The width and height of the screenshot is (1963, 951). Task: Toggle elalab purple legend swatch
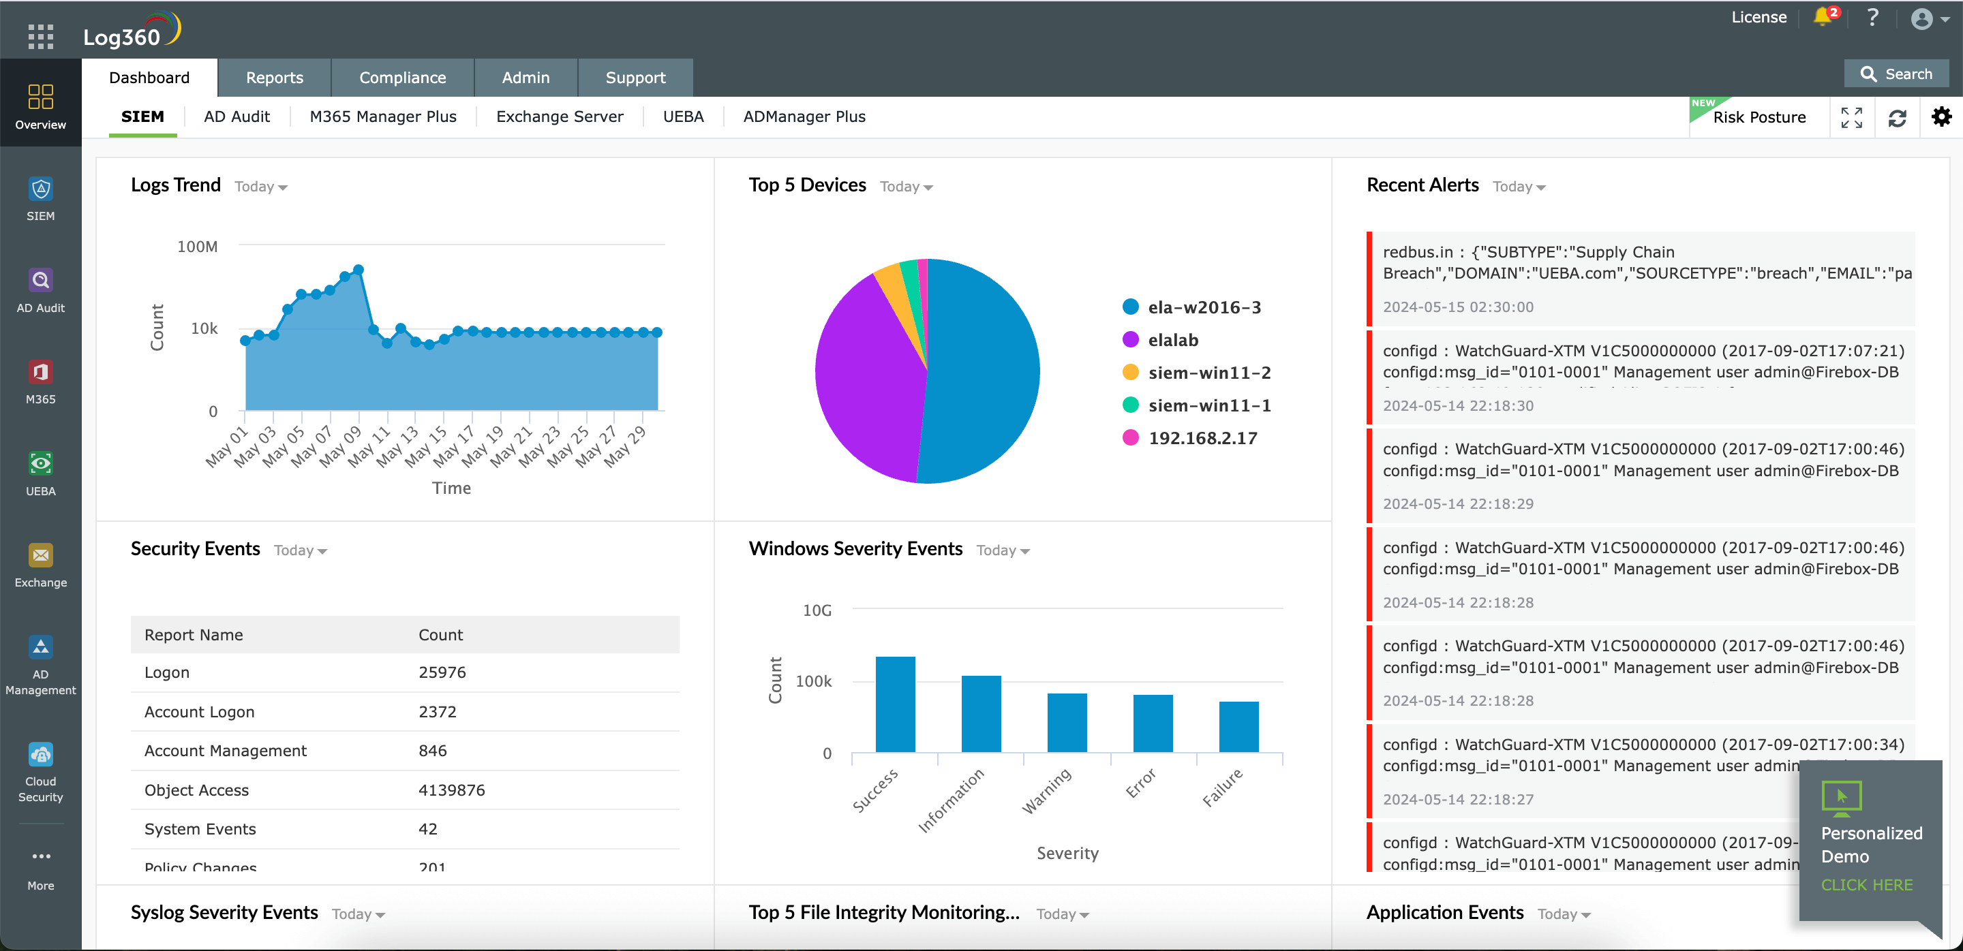[1130, 339]
